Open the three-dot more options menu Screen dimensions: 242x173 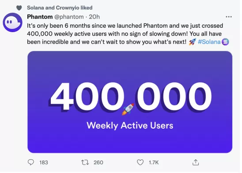pos(229,17)
